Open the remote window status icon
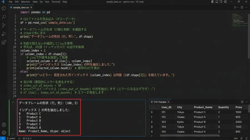The height and width of the screenshot is (140, 250). pos(3,138)
